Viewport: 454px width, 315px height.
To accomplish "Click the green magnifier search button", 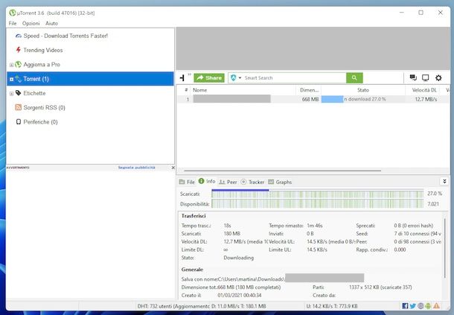I will click(x=354, y=77).
